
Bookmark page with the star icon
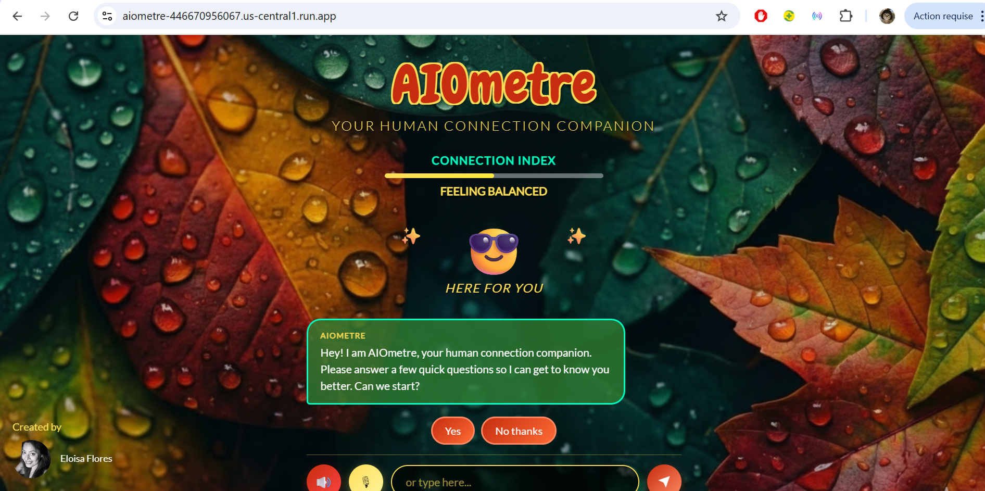[x=721, y=16]
